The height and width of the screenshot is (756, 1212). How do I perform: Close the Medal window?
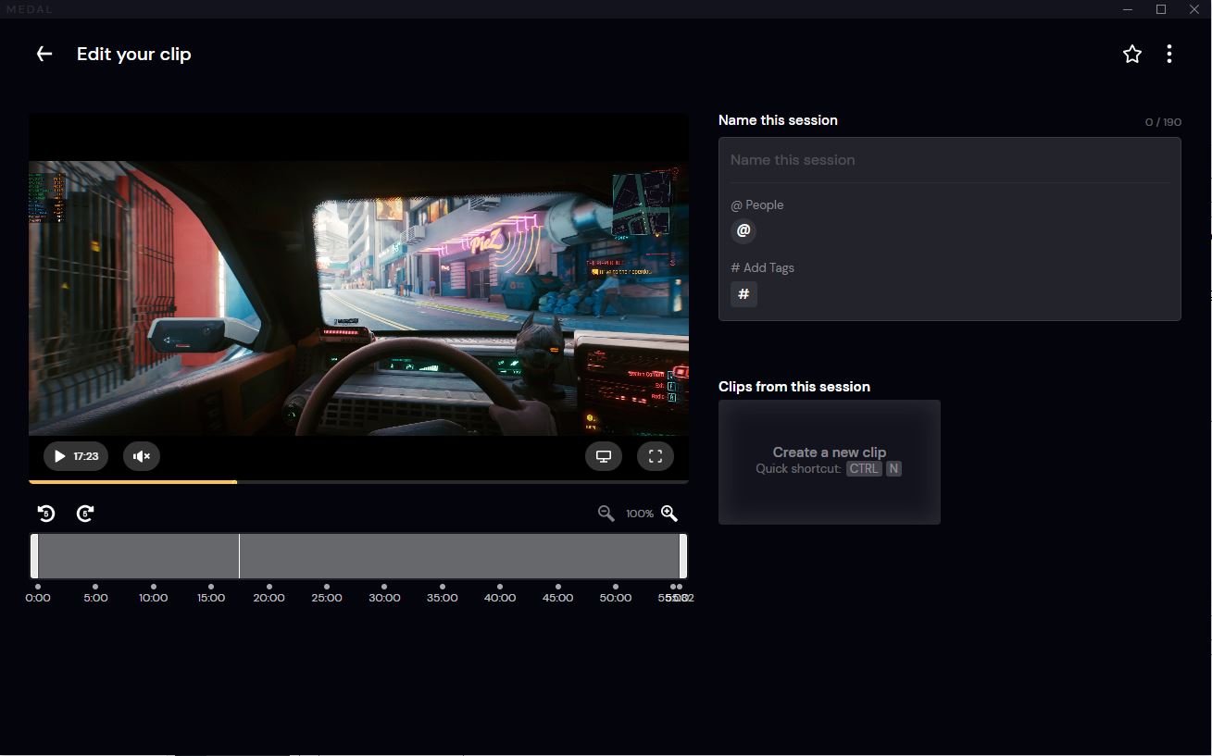point(1194,9)
